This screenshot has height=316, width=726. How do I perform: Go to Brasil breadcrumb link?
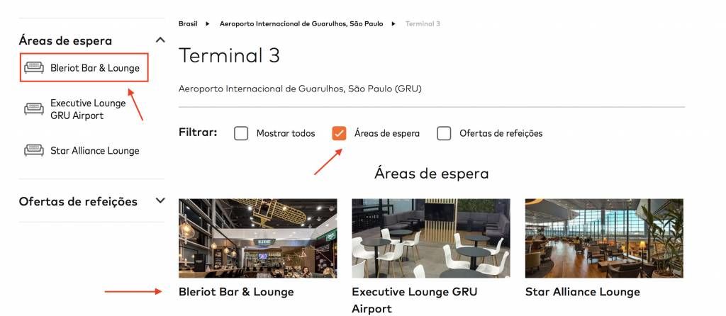click(x=188, y=23)
